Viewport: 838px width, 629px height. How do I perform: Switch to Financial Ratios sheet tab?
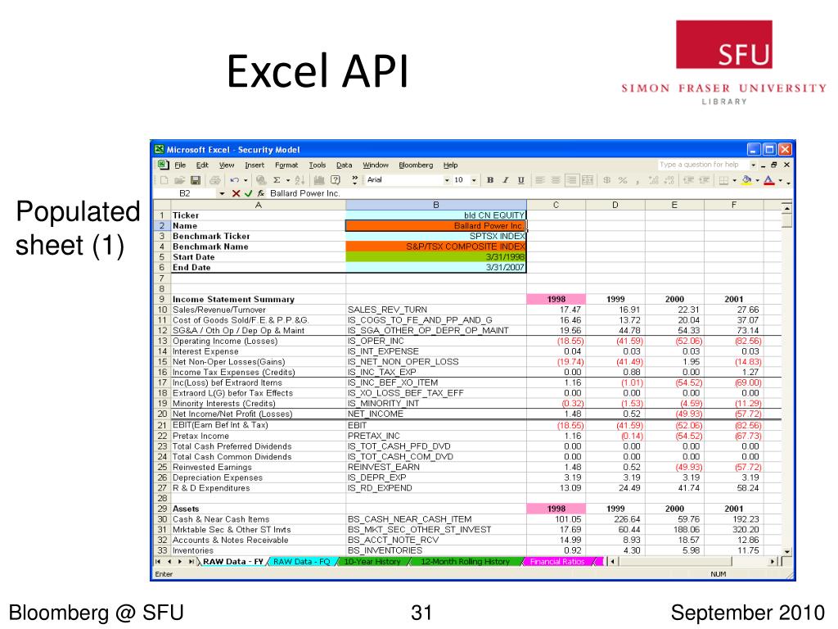coord(557,562)
